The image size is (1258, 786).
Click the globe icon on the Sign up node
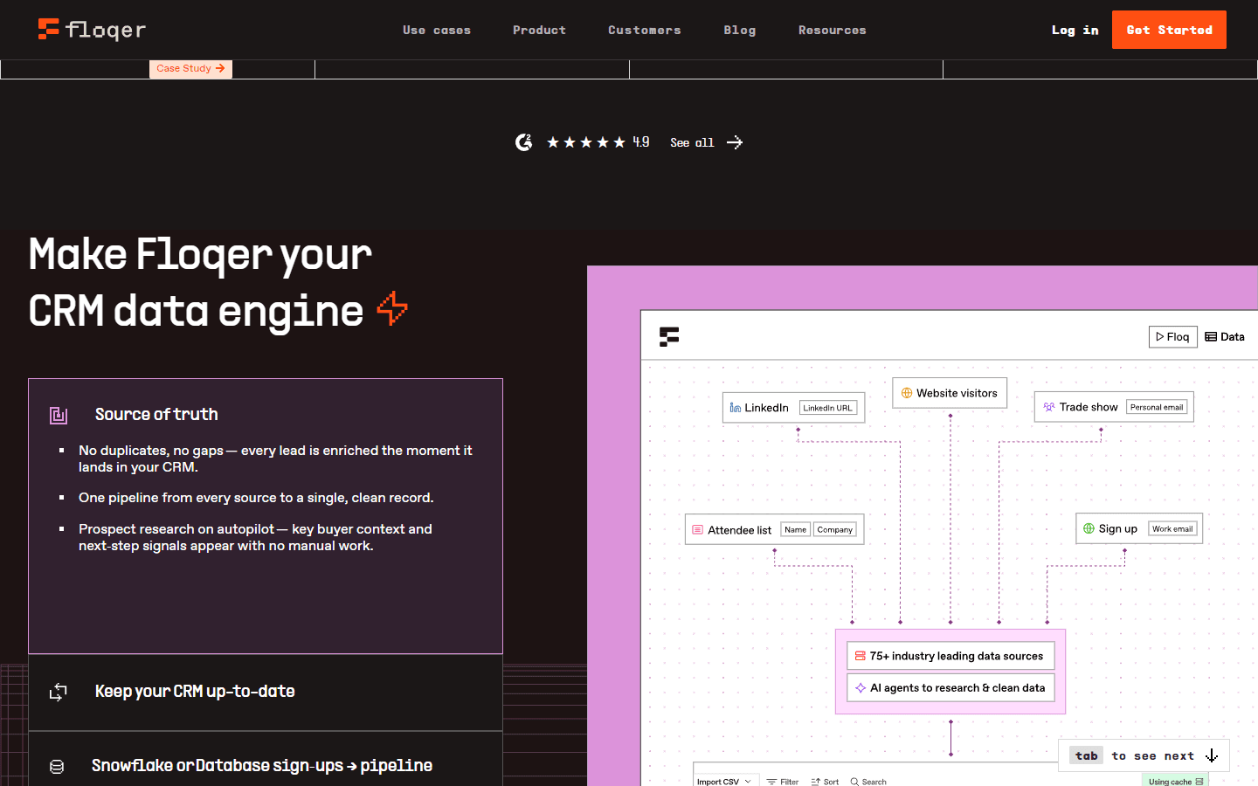1089,527
